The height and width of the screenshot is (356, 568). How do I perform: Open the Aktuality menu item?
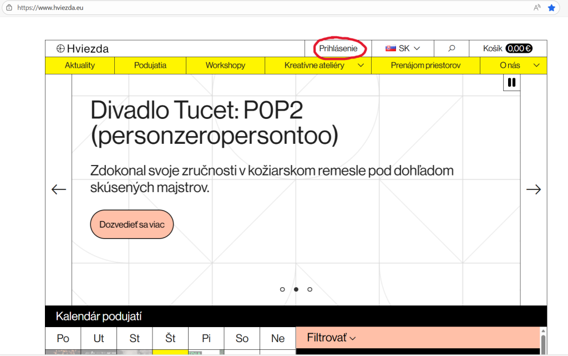[80, 66]
